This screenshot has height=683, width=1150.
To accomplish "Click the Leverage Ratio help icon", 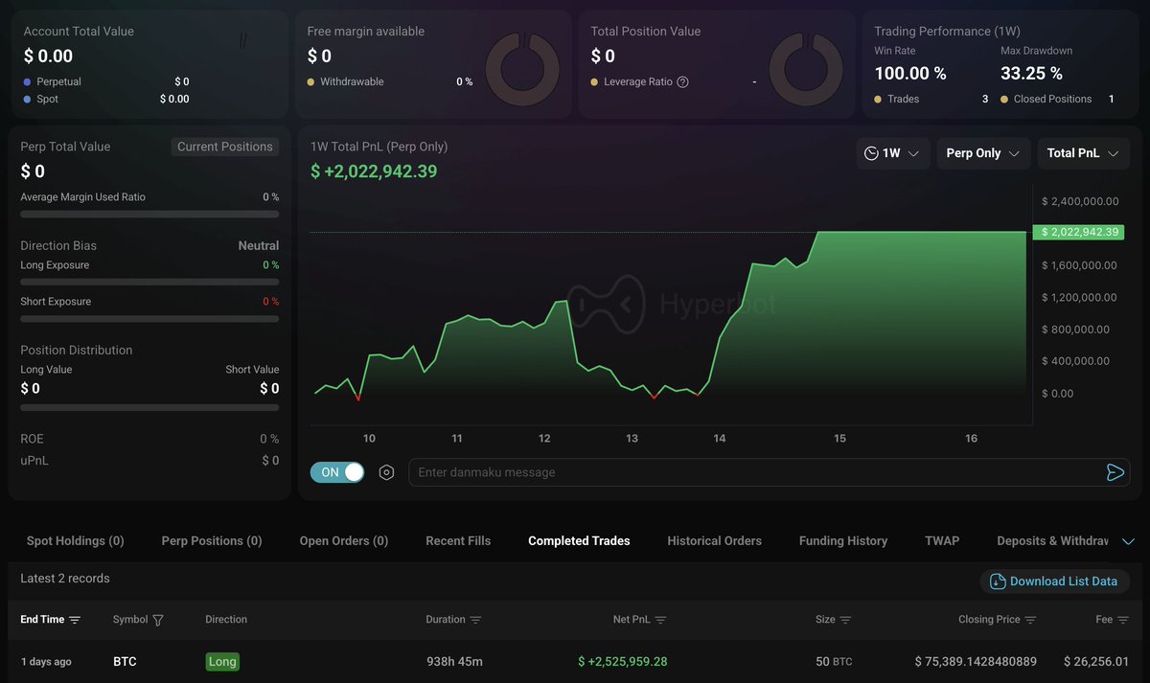I will coord(682,82).
